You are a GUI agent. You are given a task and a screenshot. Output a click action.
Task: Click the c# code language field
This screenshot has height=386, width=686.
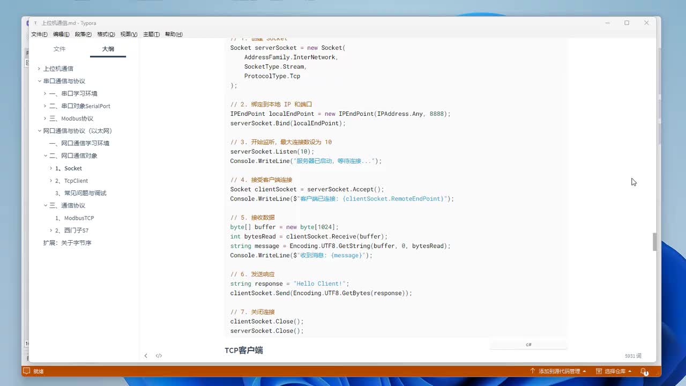click(x=528, y=345)
